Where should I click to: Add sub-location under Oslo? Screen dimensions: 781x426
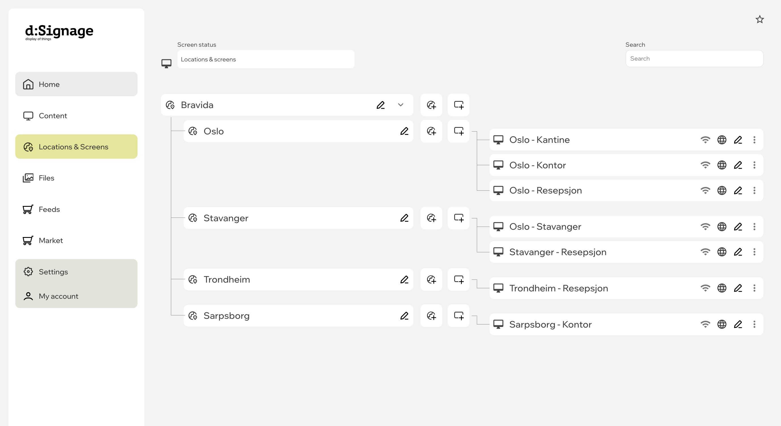click(431, 131)
